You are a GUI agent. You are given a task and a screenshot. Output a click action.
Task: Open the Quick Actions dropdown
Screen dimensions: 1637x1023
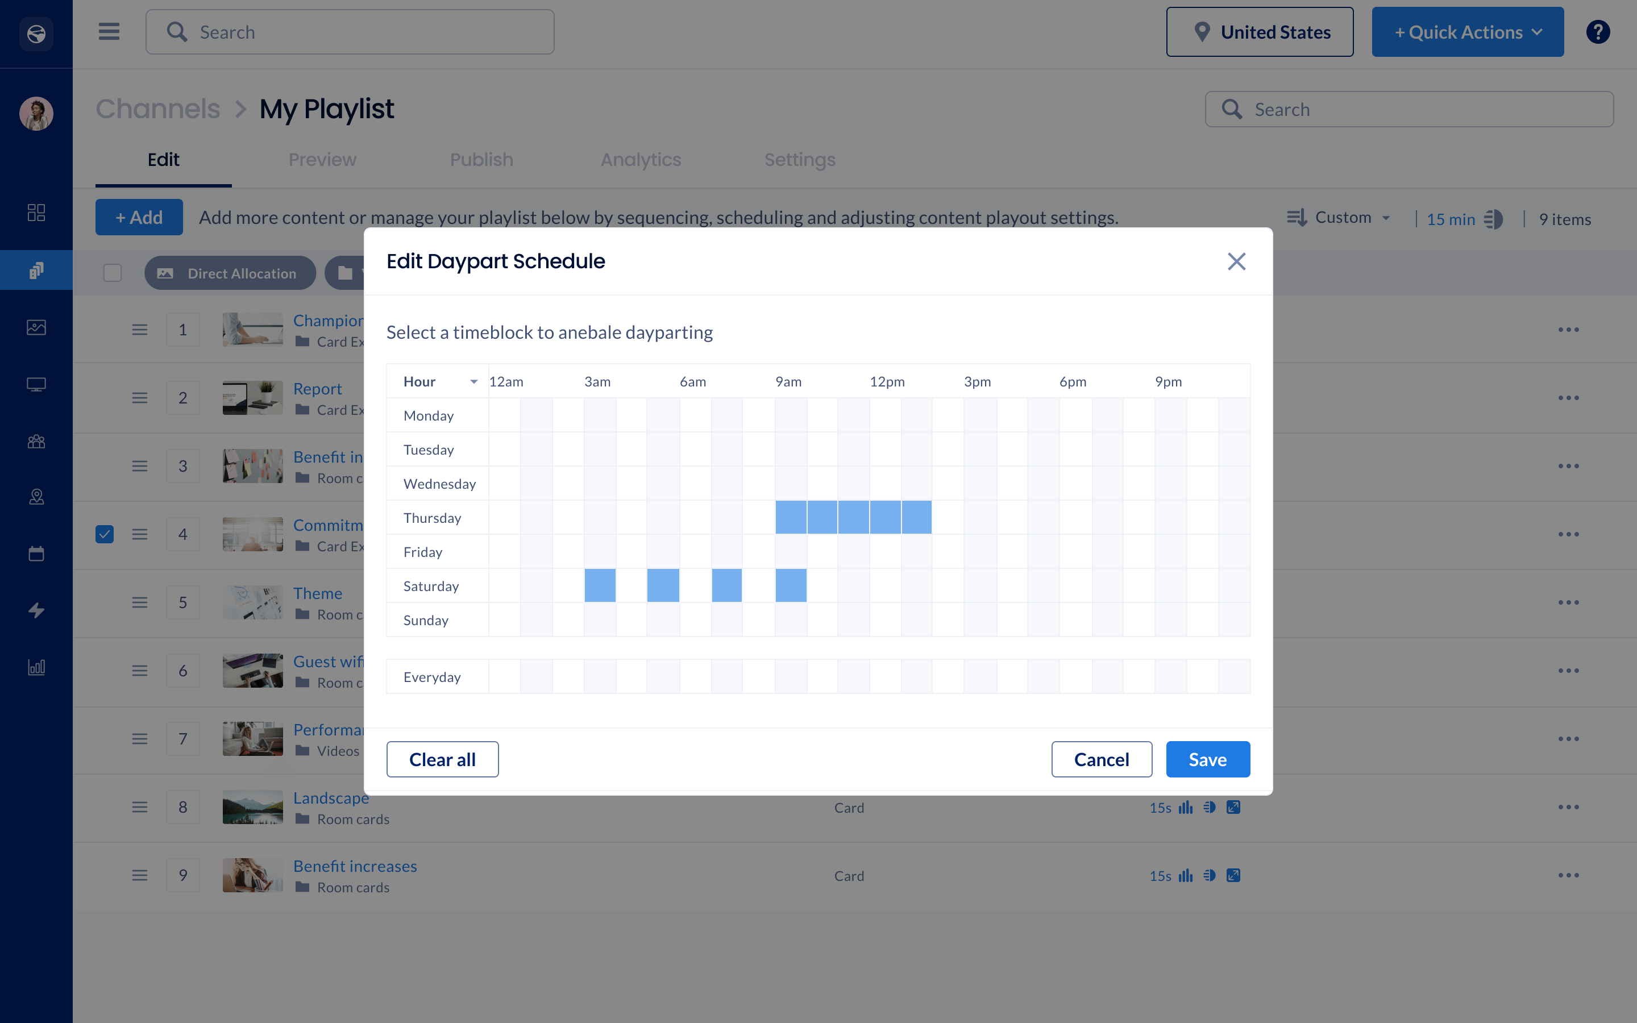pyautogui.click(x=1467, y=32)
